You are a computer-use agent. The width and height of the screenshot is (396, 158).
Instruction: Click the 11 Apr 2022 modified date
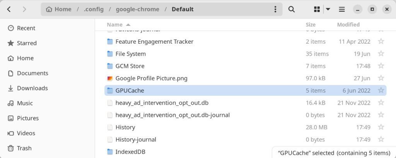[355, 41]
